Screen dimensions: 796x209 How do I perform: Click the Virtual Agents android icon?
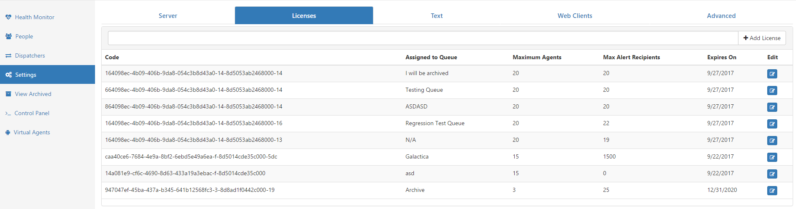[x=8, y=132]
